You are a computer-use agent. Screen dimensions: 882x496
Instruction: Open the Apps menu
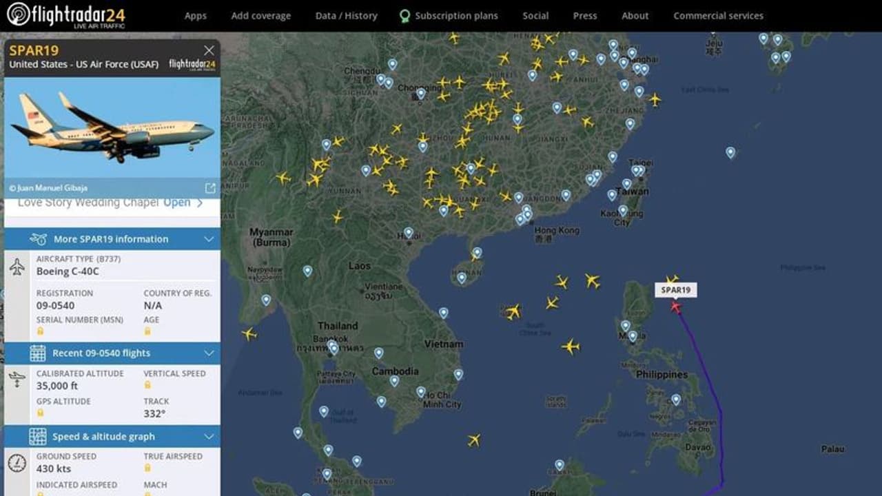click(195, 16)
